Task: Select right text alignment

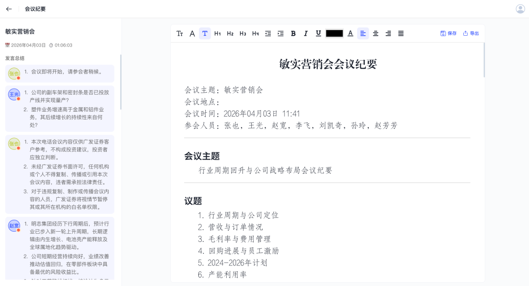Action: tap(388, 33)
